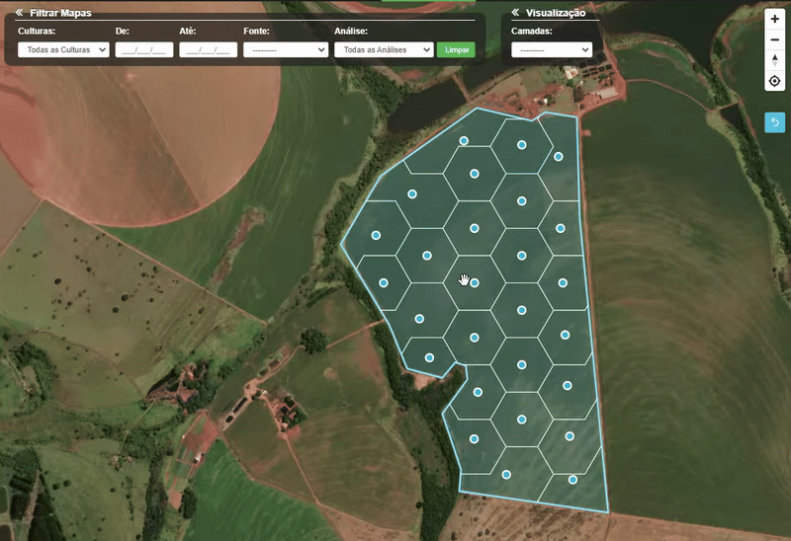Collapse the Visualização panel chevrons

coord(515,12)
